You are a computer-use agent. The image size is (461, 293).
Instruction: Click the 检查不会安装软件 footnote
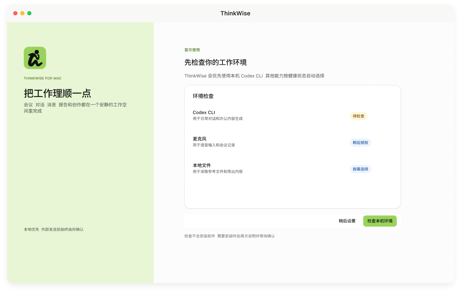(x=230, y=236)
